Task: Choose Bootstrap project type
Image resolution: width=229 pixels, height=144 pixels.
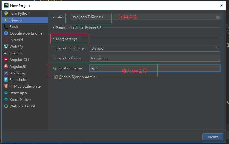Action: click(x=25, y=73)
